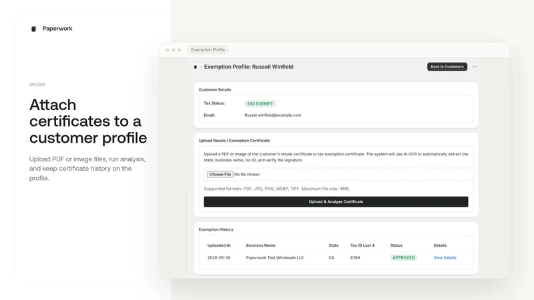This screenshot has width=534, height=300.
Task: Select the Exemption Profile tab
Action: point(208,50)
